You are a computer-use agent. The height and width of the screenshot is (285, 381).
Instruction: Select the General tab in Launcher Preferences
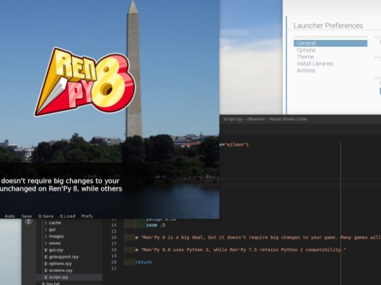(x=330, y=43)
